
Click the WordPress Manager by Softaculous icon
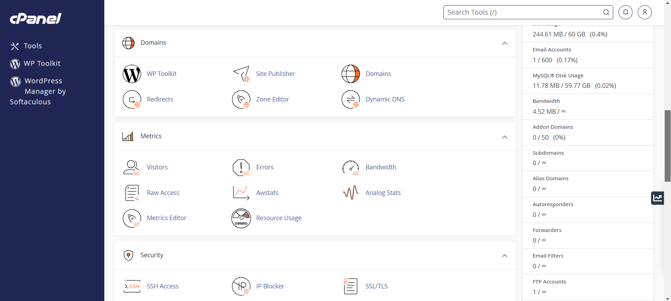pos(15,81)
